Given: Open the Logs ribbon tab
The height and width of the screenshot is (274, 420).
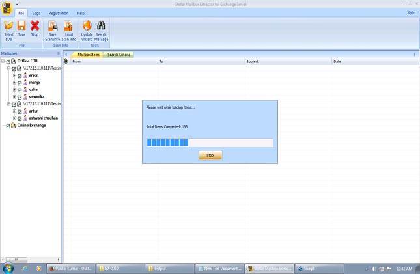Looking at the screenshot, I should [x=36, y=13].
